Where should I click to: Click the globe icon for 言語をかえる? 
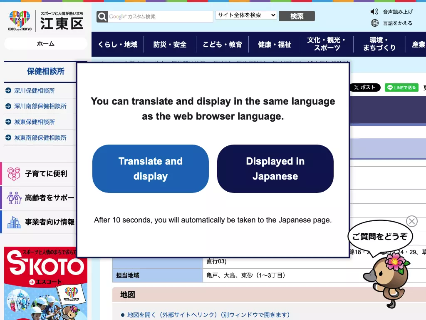coord(375,23)
